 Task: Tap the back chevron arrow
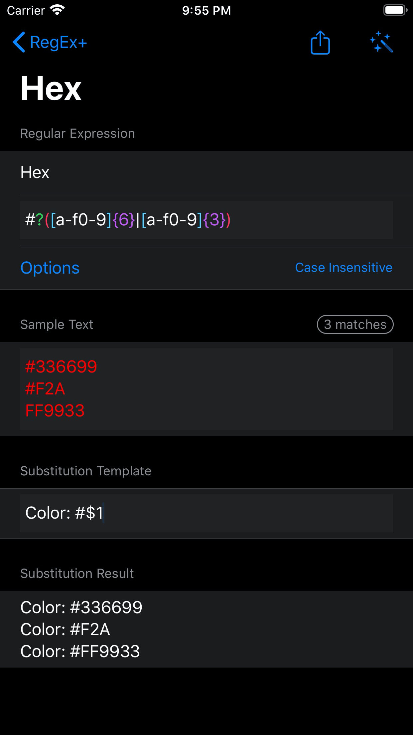(x=19, y=43)
